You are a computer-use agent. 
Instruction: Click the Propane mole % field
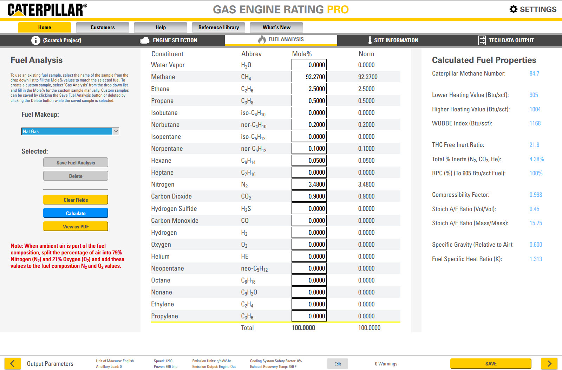point(309,101)
